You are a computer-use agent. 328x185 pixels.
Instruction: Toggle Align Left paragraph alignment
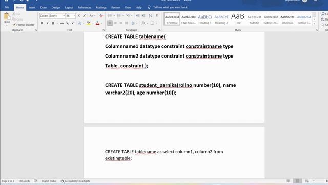coord(110,23)
